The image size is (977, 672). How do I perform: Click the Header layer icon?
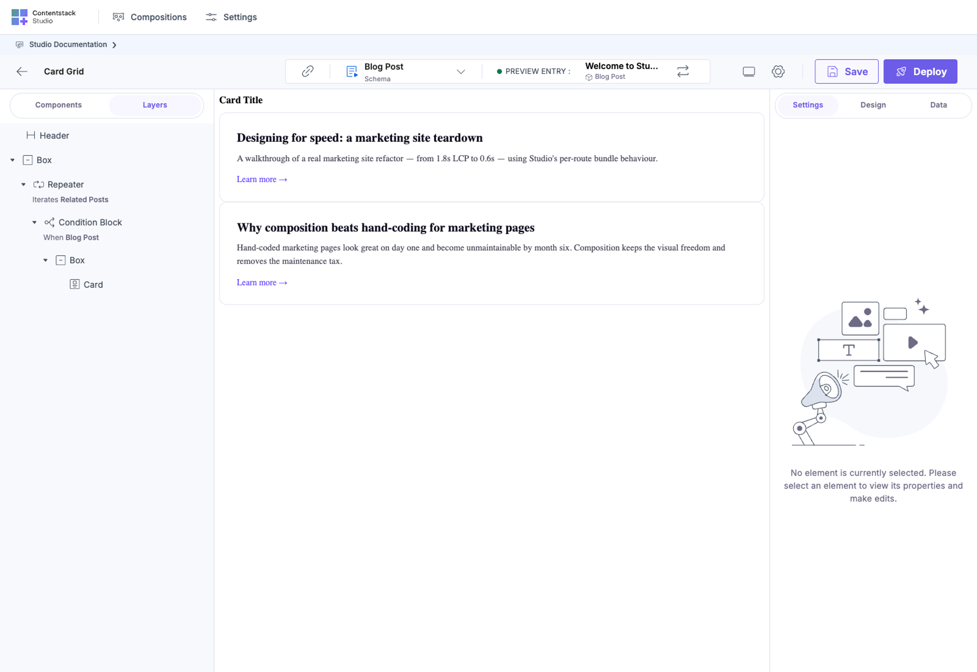[x=31, y=135]
